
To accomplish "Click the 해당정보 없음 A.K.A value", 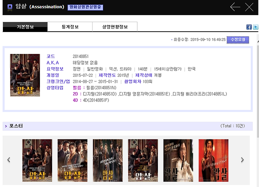I will [x=85, y=63].
